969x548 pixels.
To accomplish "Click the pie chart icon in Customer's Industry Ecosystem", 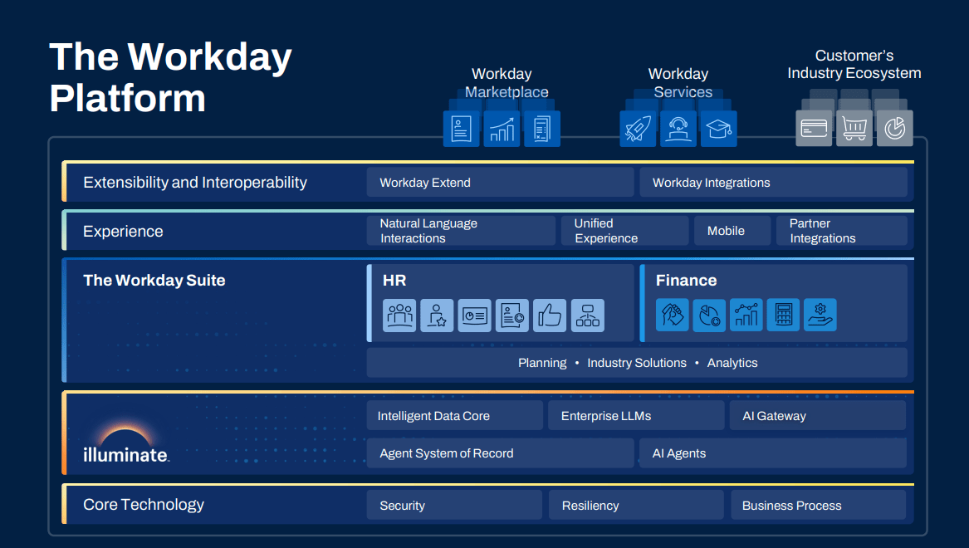I will pos(894,128).
